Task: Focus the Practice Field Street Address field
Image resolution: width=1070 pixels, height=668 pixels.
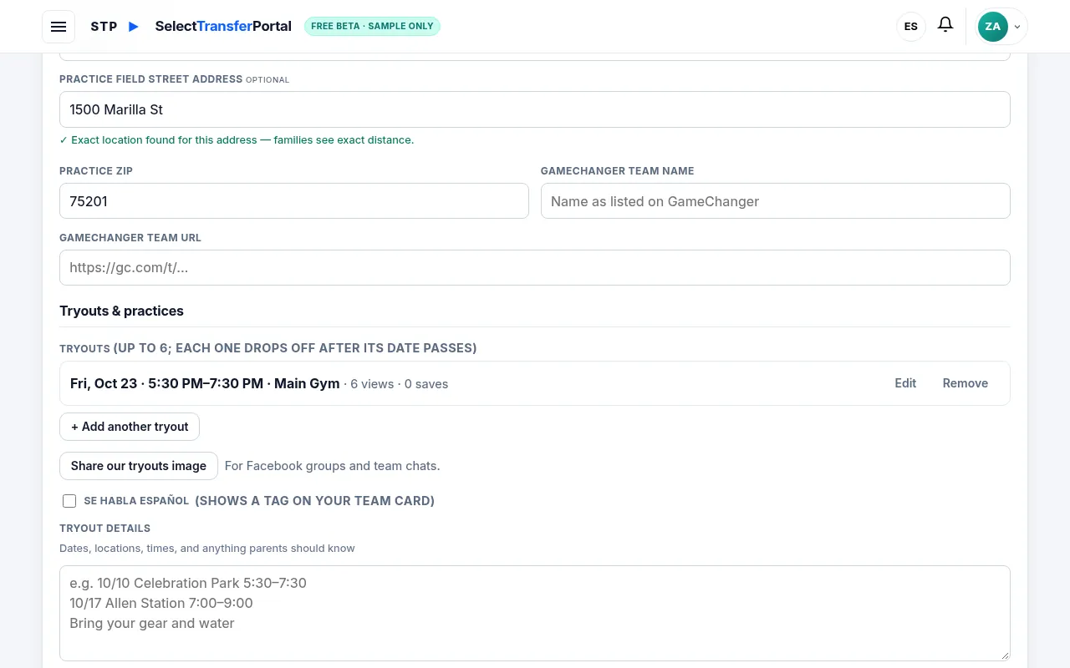Action: tap(535, 109)
